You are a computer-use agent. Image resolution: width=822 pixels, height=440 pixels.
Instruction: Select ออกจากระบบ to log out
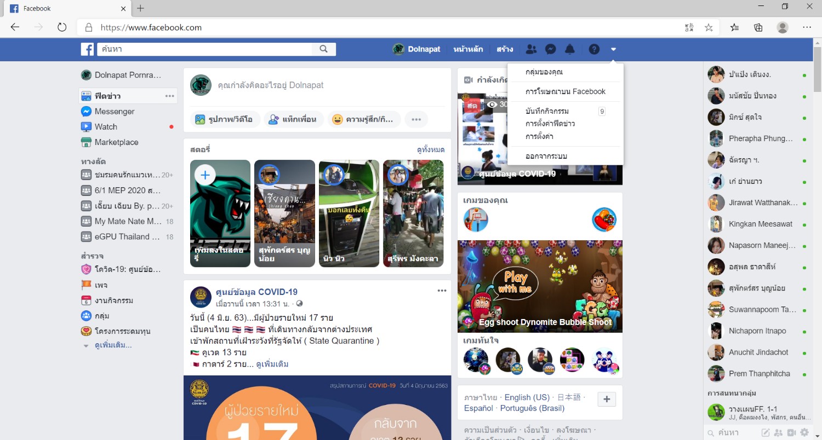click(566, 156)
